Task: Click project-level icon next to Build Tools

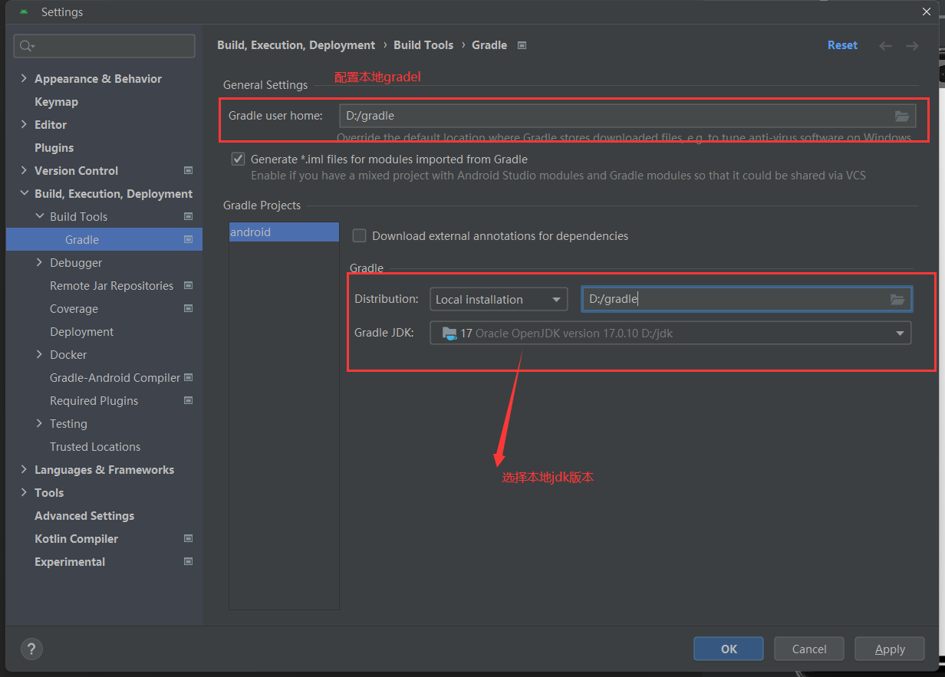Action: (189, 216)
